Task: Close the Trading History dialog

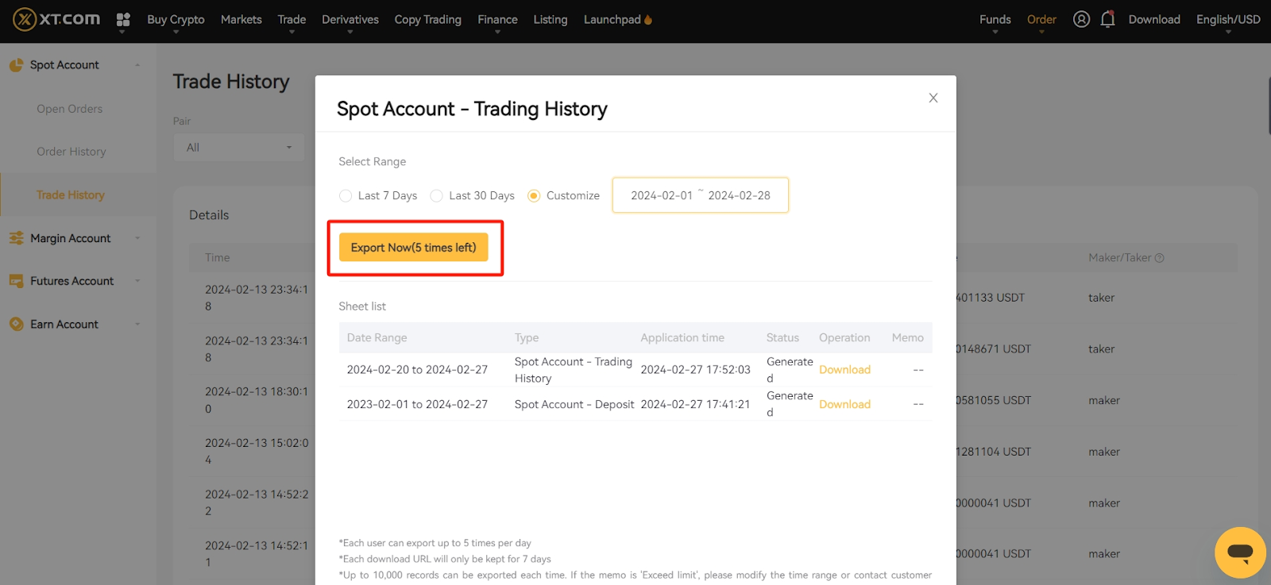Action: 933,98
